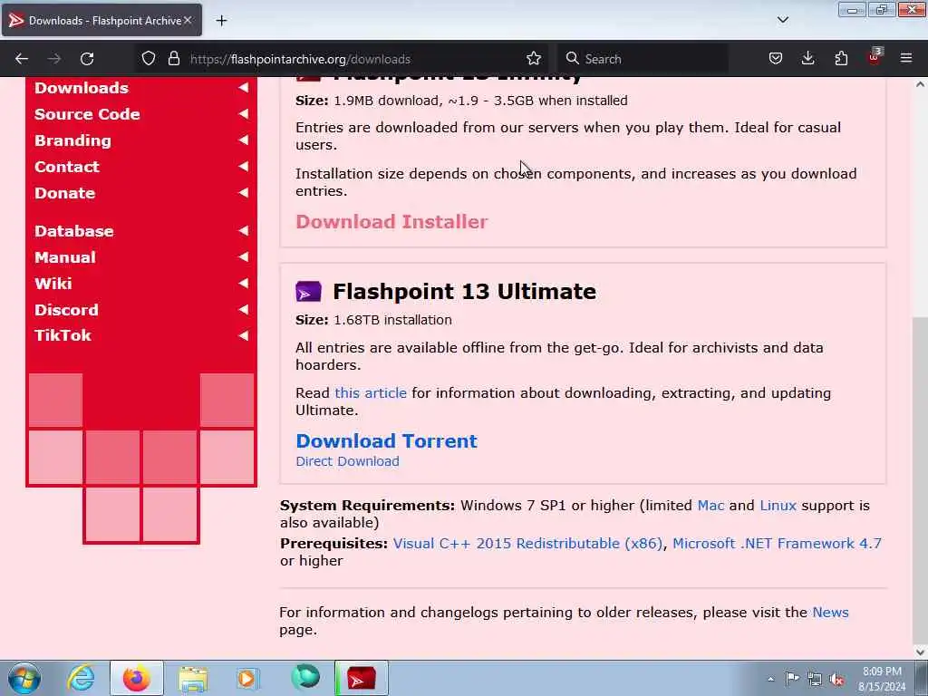Open the clock showing 8:09 PM
This screenshot has width=928, height=696.
(882, 679)
